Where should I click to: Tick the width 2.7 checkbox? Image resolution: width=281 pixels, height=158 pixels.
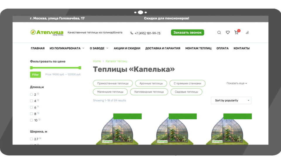coord(31,139)
